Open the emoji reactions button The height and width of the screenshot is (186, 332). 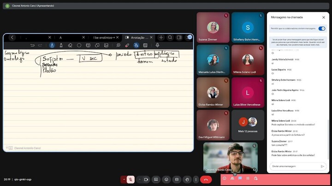click(166, 180)
